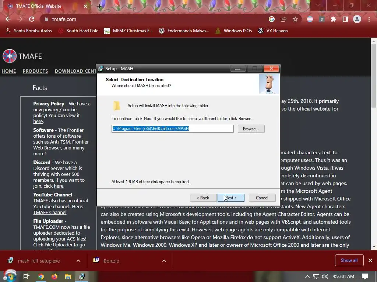Close the Setup - MASH dialog
The image size is (377, 282).
(x=271, y=68)
